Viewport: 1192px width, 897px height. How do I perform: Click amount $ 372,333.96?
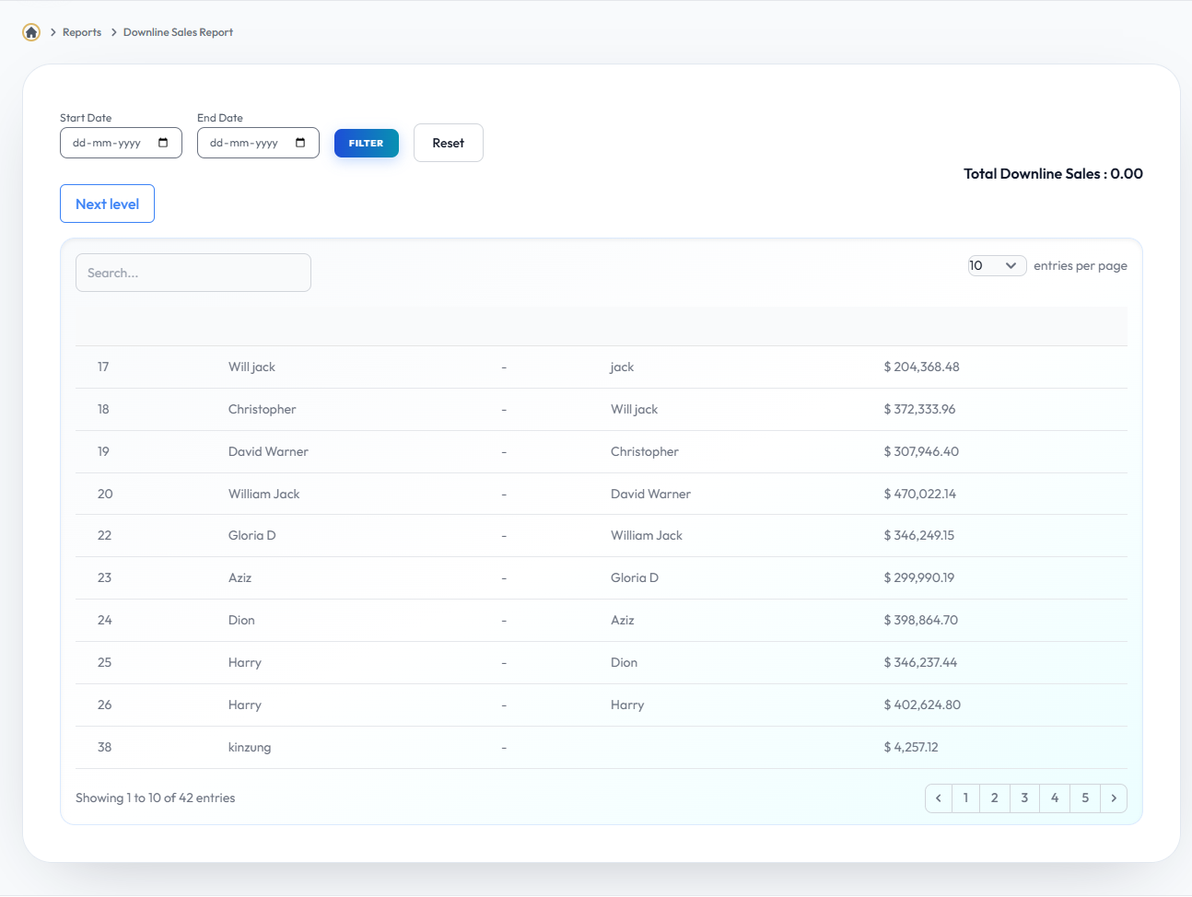click(919, 409)
